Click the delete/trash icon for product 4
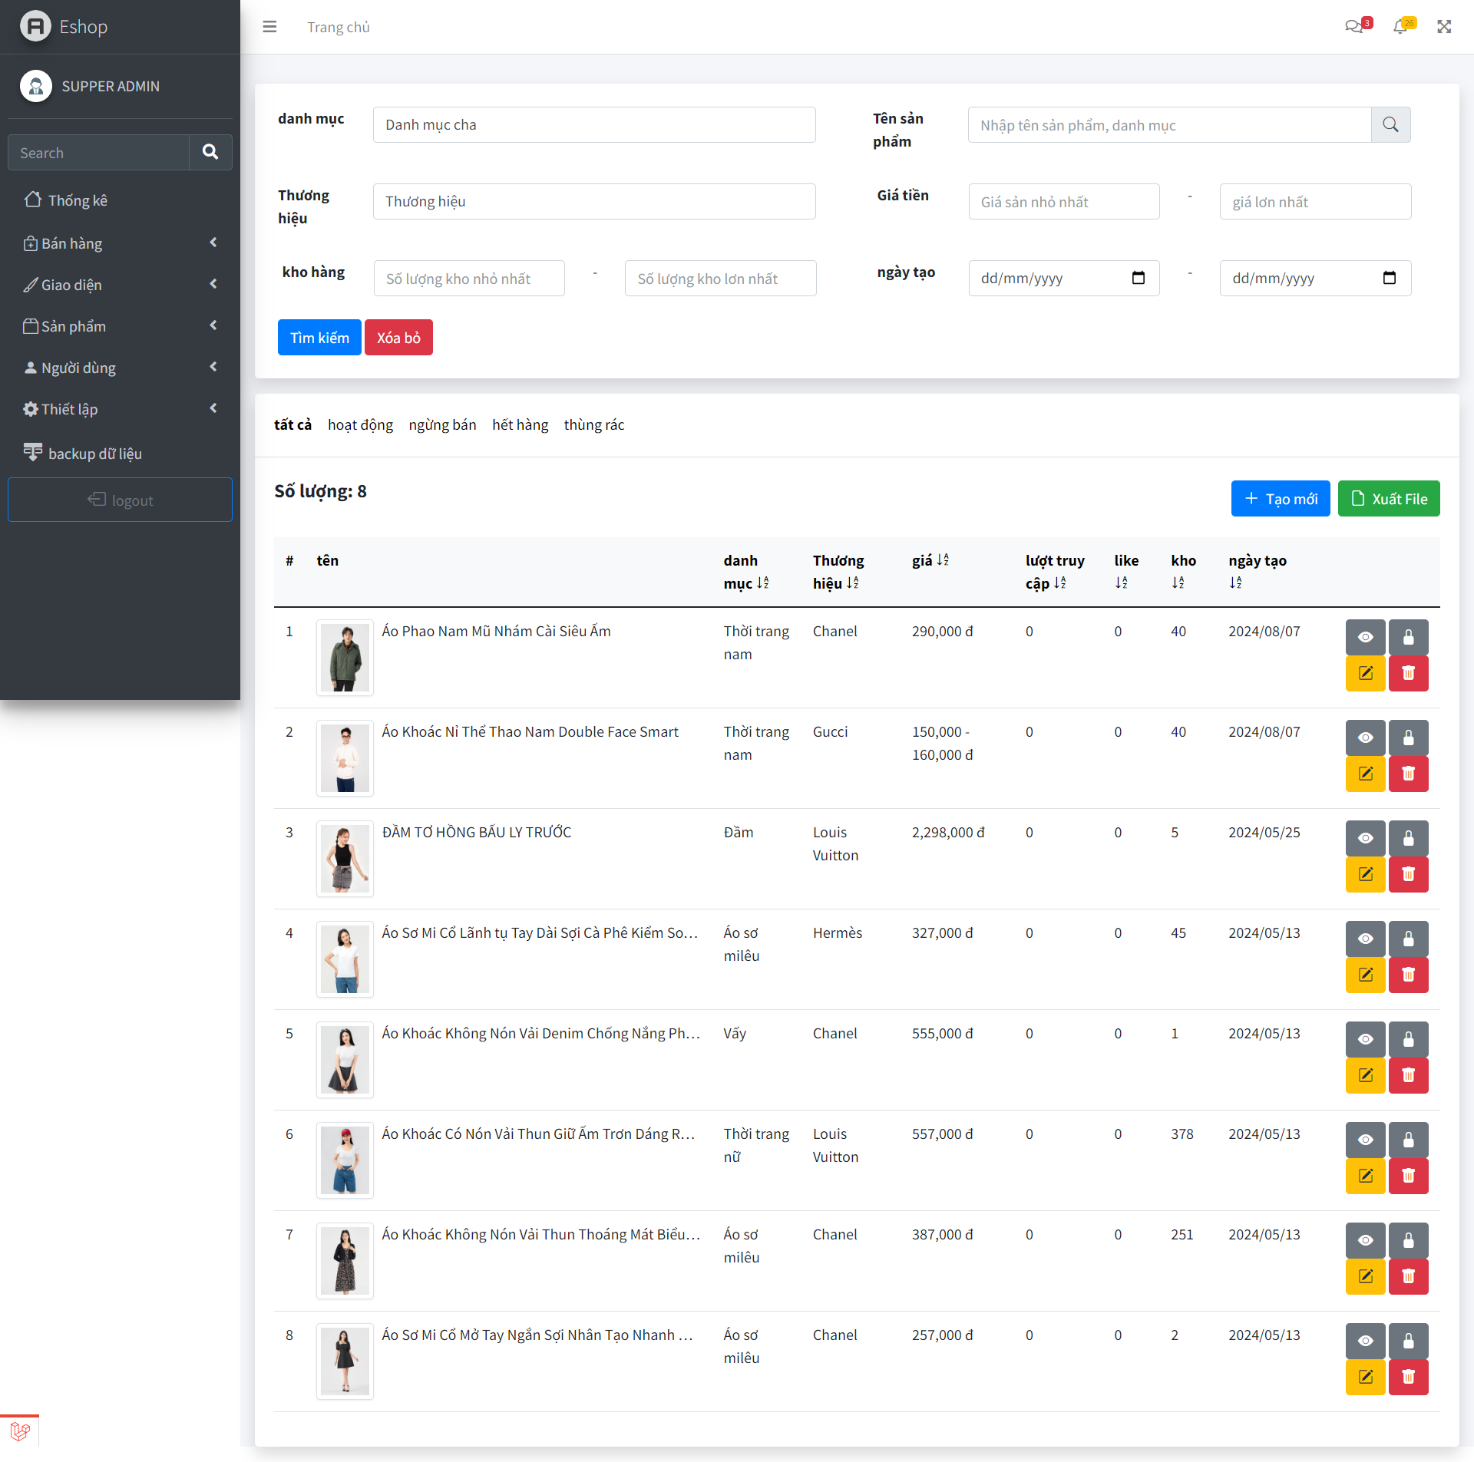The image size is (1474, 1462). (x=1410, y=973)
